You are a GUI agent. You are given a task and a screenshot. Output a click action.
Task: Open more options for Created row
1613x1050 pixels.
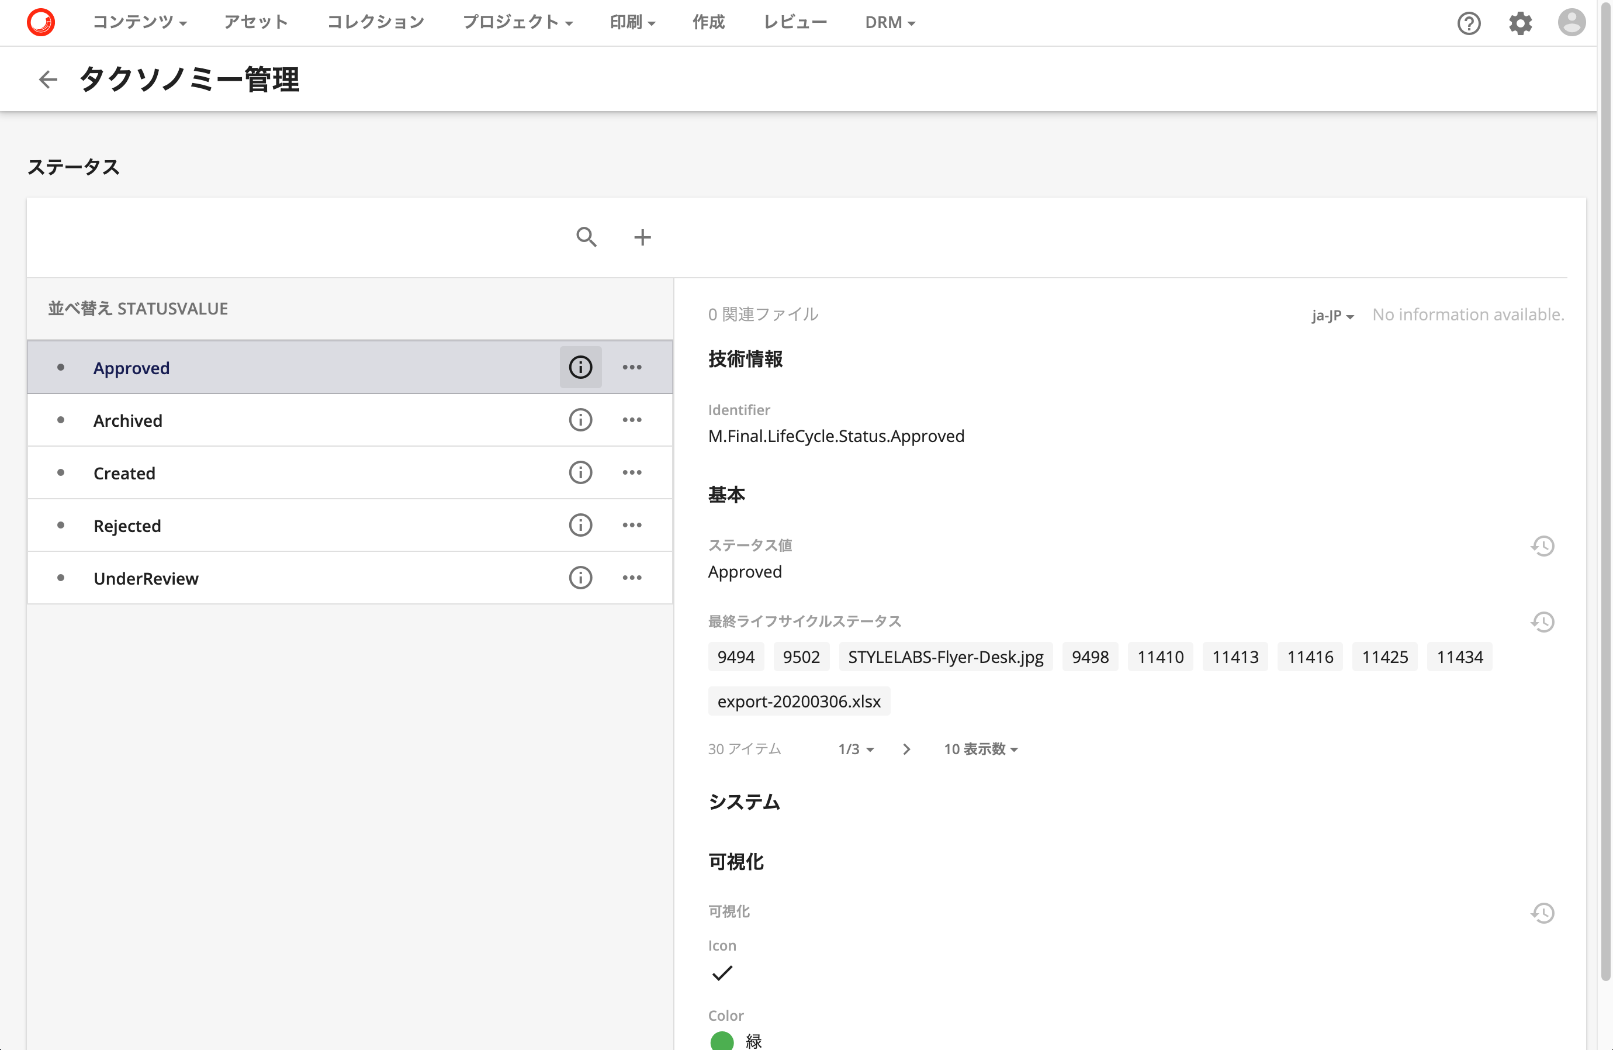(x=632, y=472)
